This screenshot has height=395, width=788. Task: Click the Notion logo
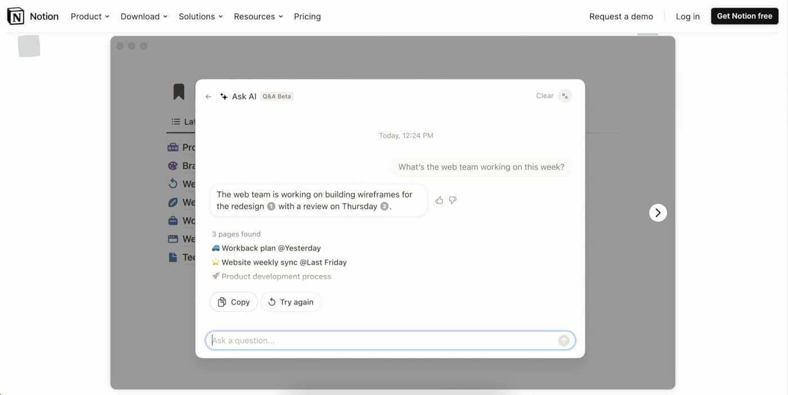pos(15,16)
